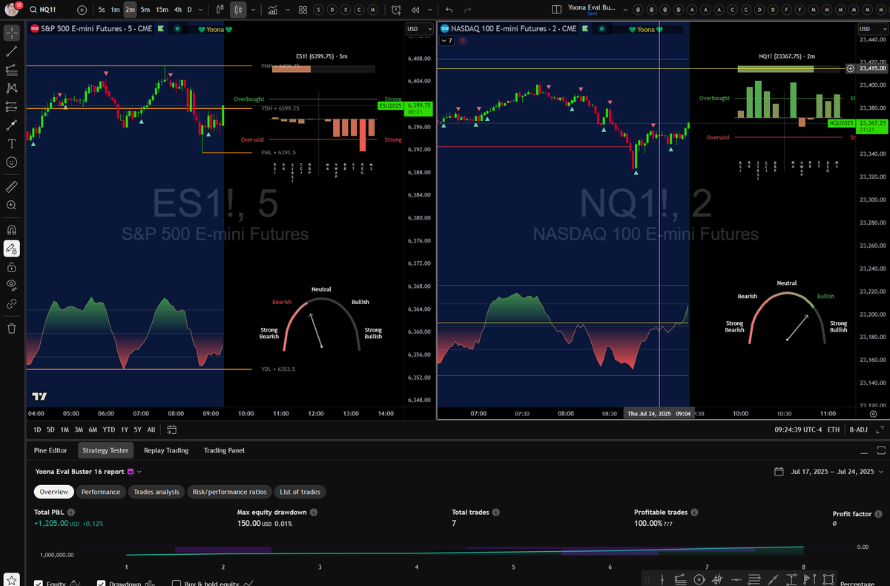Switch to the Strategy Tester tab
Viewport: 890px width, 586px height.
coord(105,450)
